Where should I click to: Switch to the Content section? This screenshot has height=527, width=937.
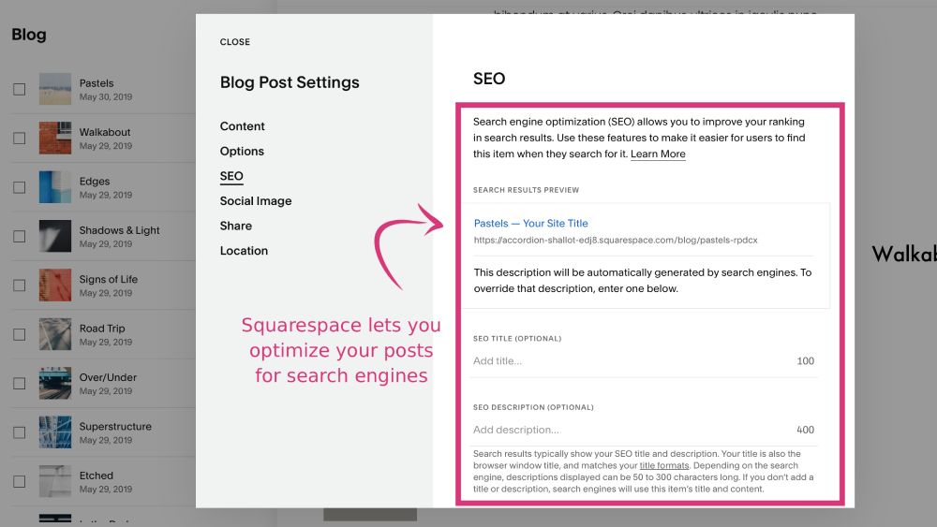[242, 126]
